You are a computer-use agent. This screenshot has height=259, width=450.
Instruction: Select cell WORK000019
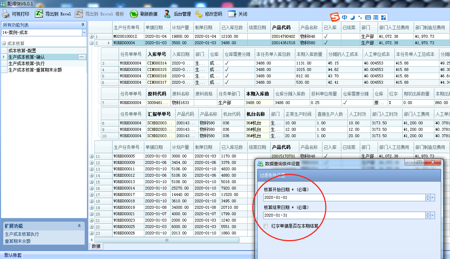click(x=128, y=207)
